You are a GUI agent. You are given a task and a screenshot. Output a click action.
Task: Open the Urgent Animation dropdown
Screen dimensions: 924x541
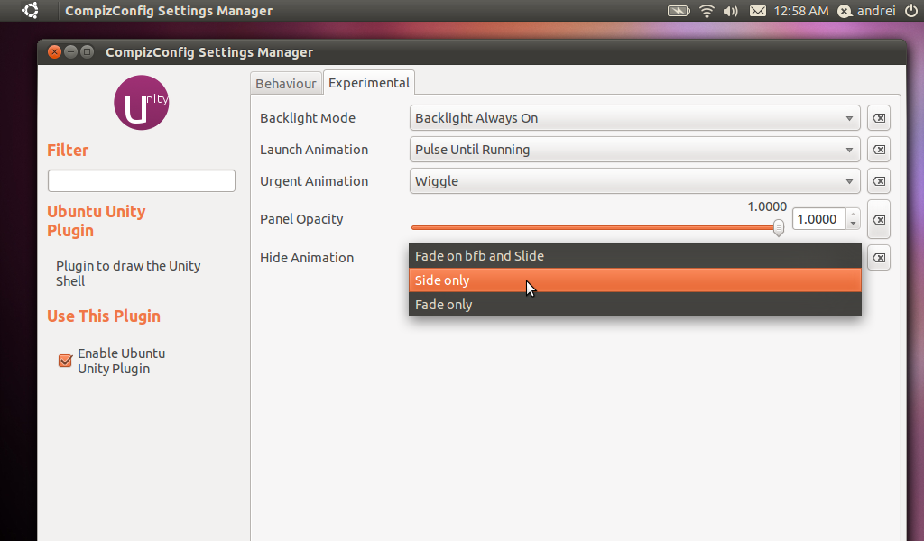pos(634,181)
